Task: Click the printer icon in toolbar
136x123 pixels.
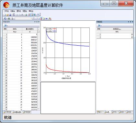Action: pos(26,15)
